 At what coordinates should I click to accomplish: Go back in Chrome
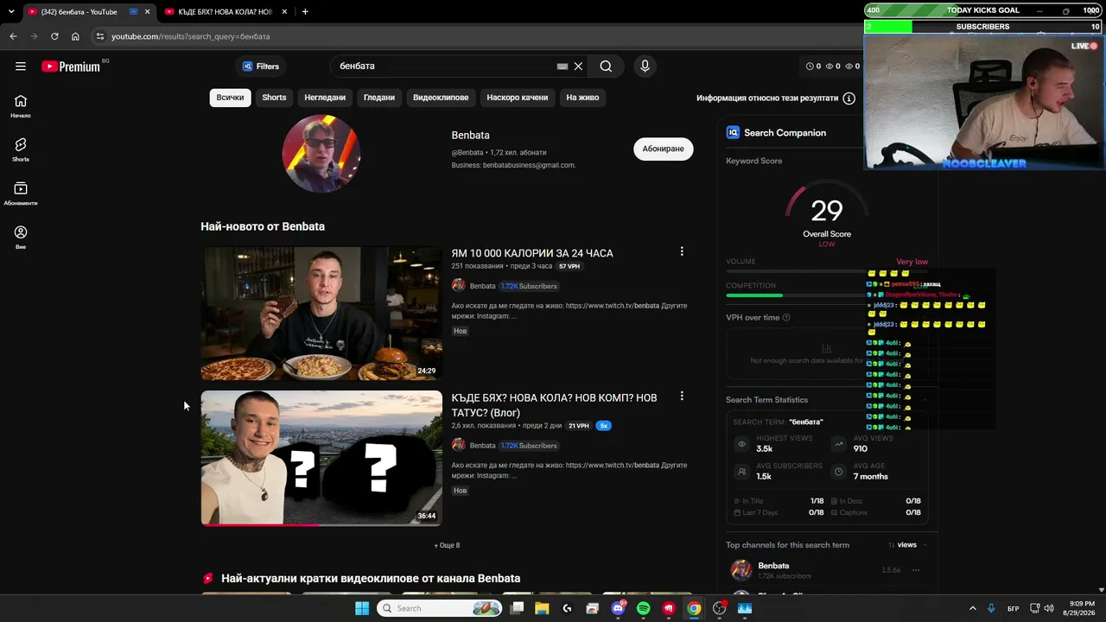(13, 36)
